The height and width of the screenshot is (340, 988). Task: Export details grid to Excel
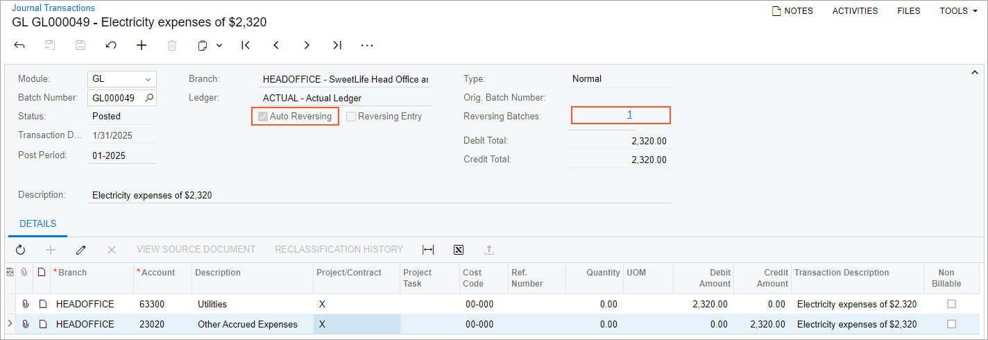[459, 249]
